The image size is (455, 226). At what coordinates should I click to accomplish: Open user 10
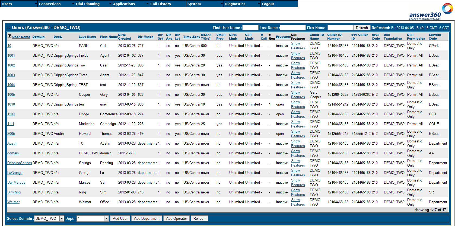coord(9,46)
